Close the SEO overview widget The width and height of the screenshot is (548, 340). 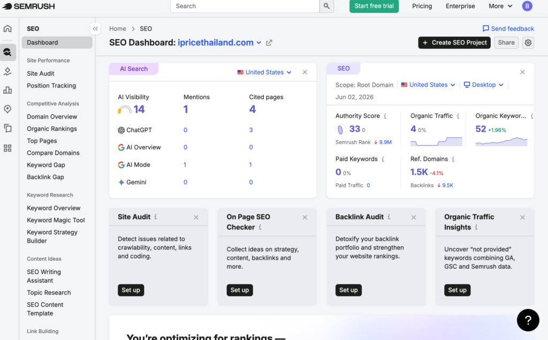522,72
